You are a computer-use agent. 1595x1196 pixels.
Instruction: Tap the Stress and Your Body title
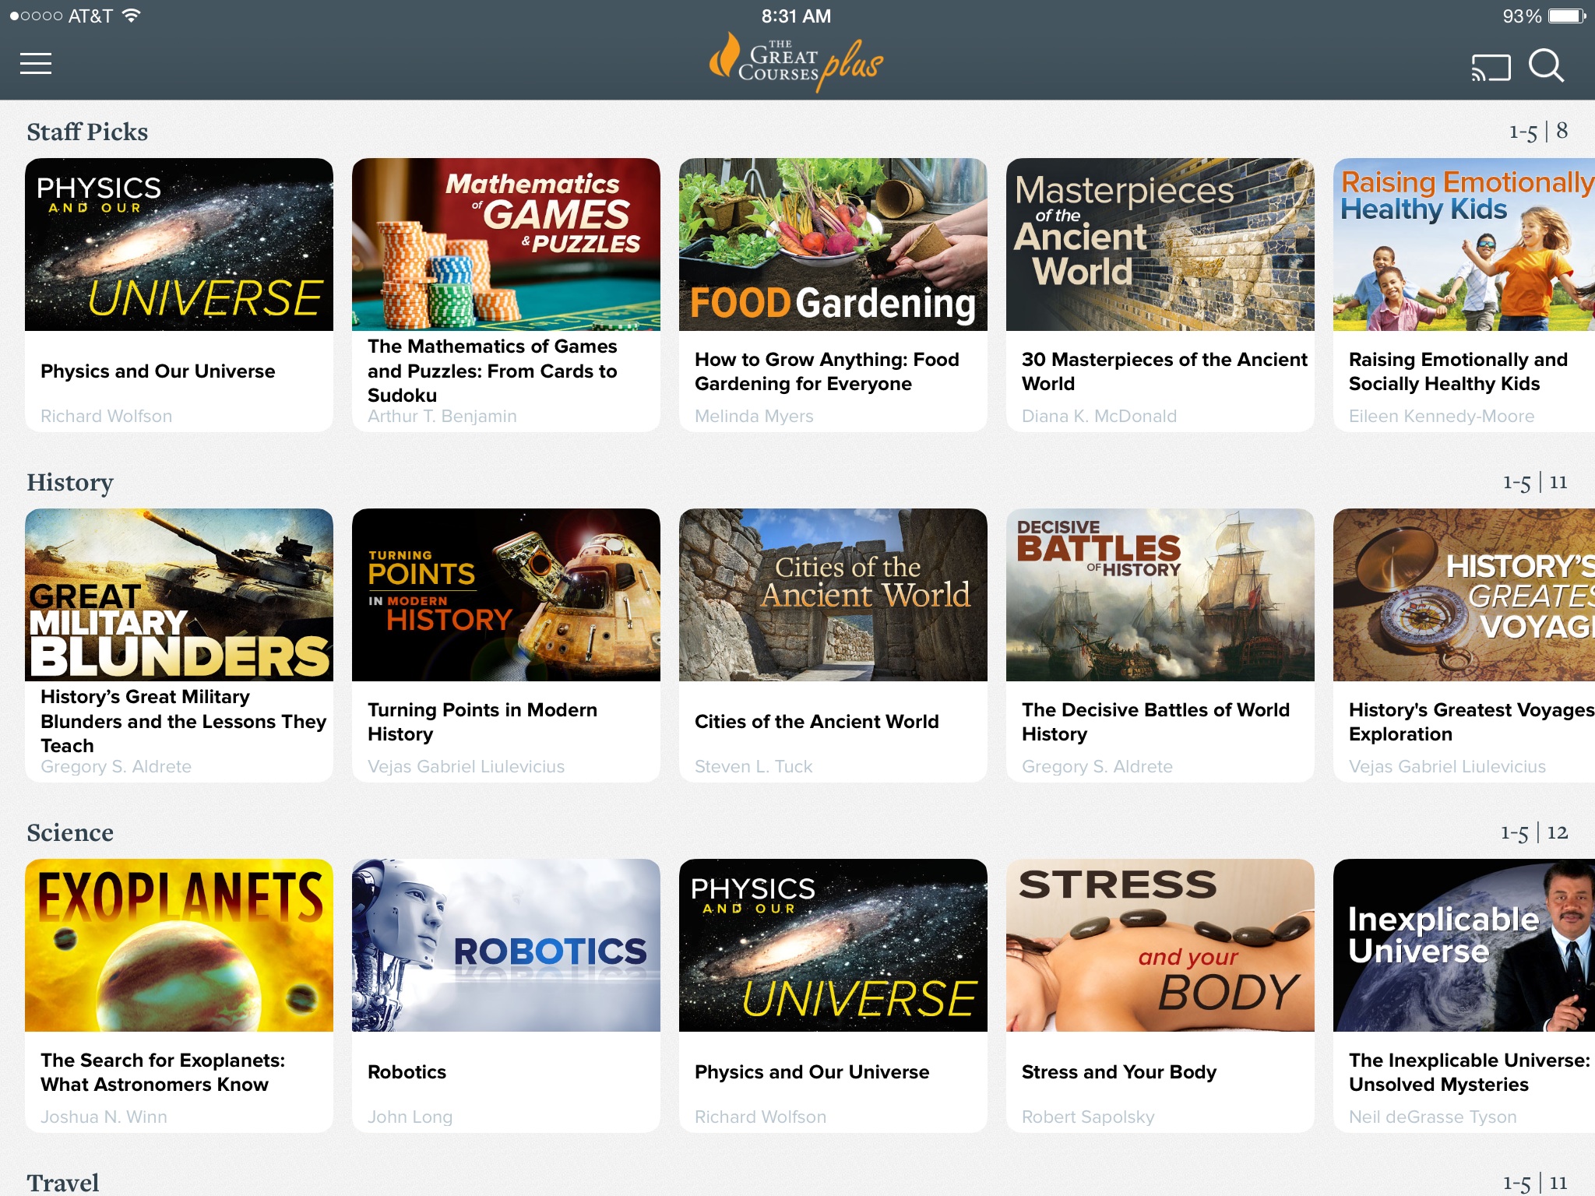pos(1118,1072)
